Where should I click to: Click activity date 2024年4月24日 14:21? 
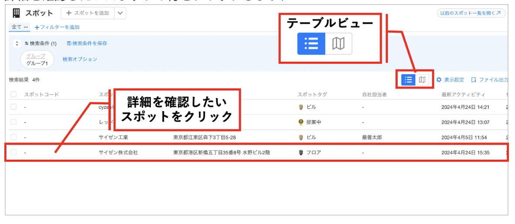[x=466, y=107]
